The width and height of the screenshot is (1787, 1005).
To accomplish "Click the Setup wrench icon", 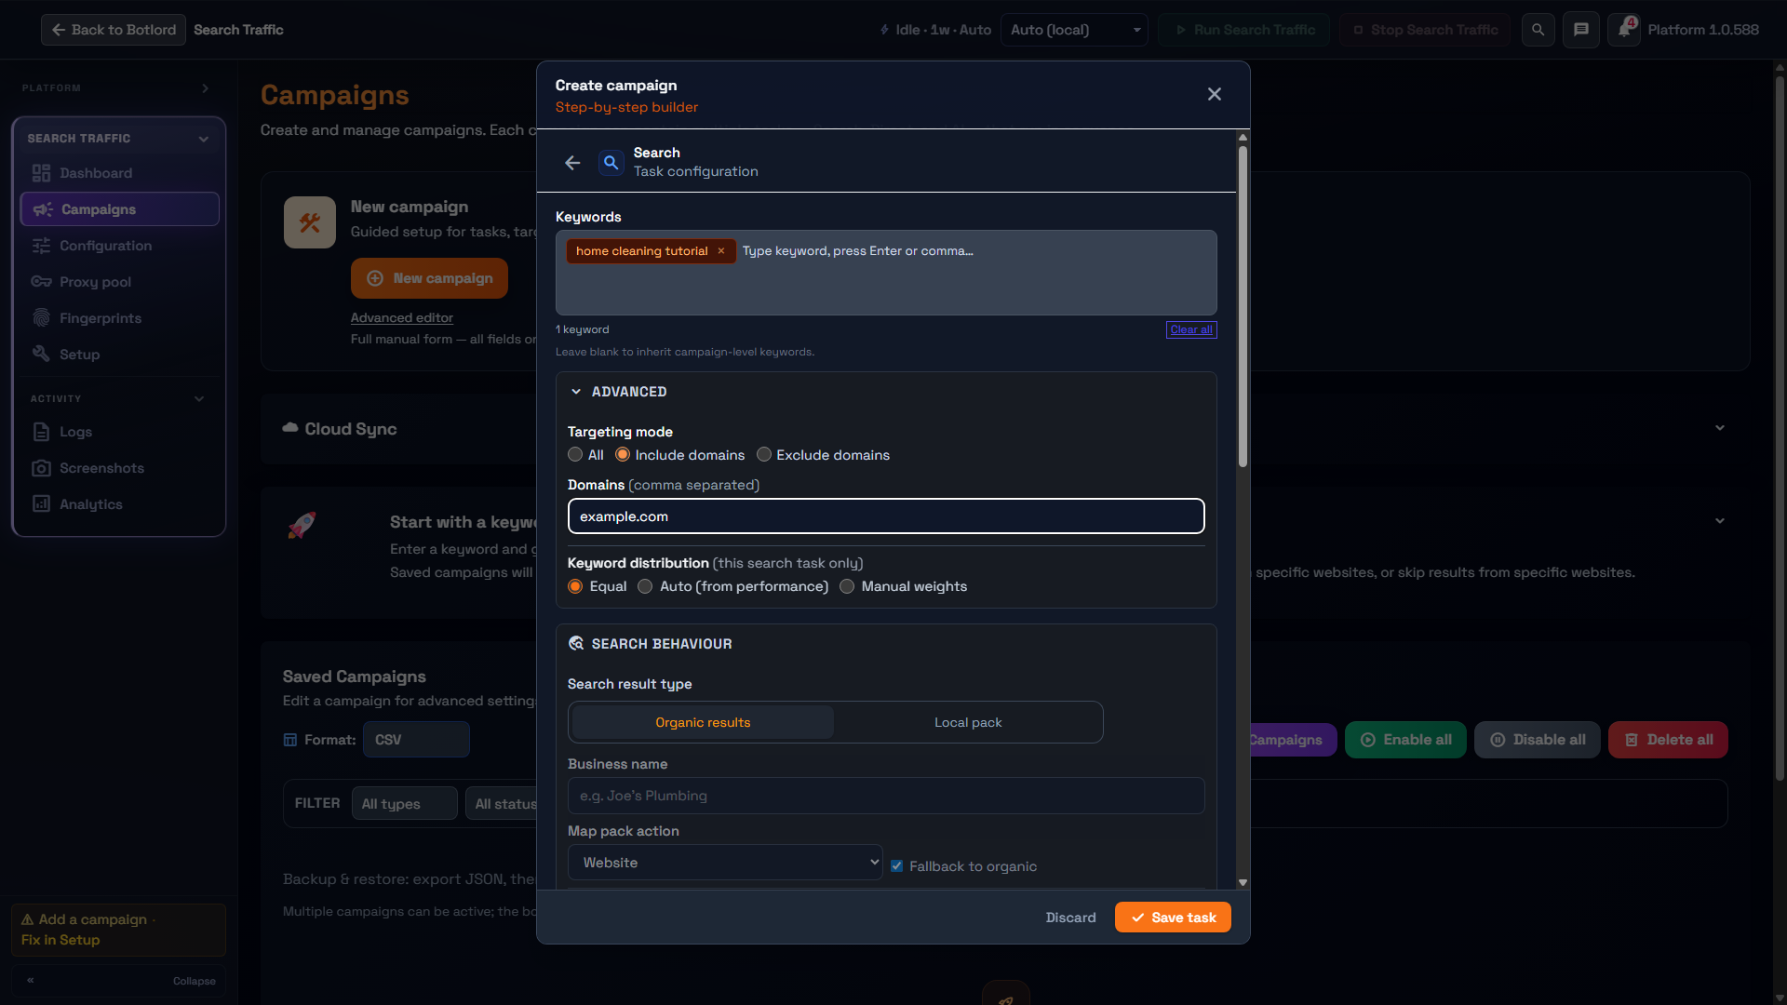I will pos(41,355).
